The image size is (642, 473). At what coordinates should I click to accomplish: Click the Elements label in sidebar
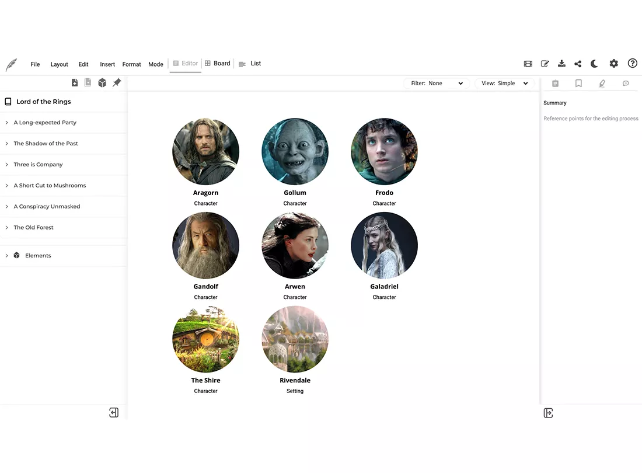pyautogui.click(x=38, y=256)
